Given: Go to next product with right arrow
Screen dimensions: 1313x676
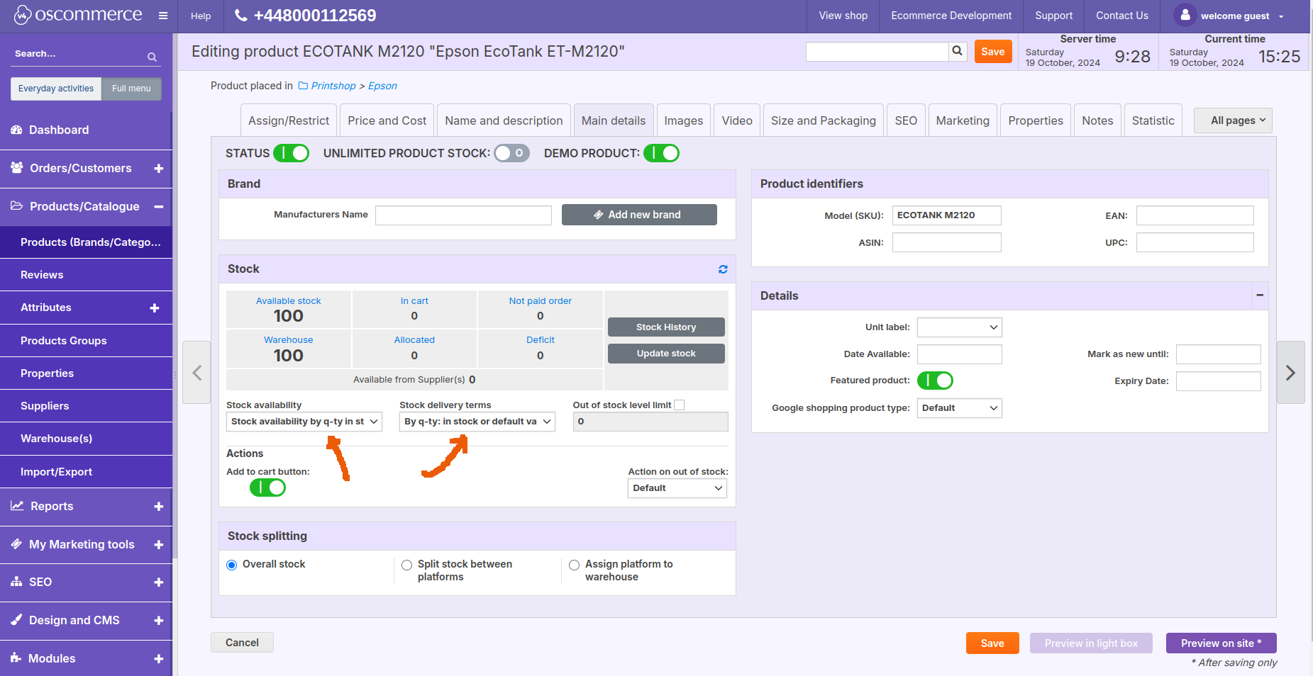Looking at the screenshot, I should point(1290,373).
